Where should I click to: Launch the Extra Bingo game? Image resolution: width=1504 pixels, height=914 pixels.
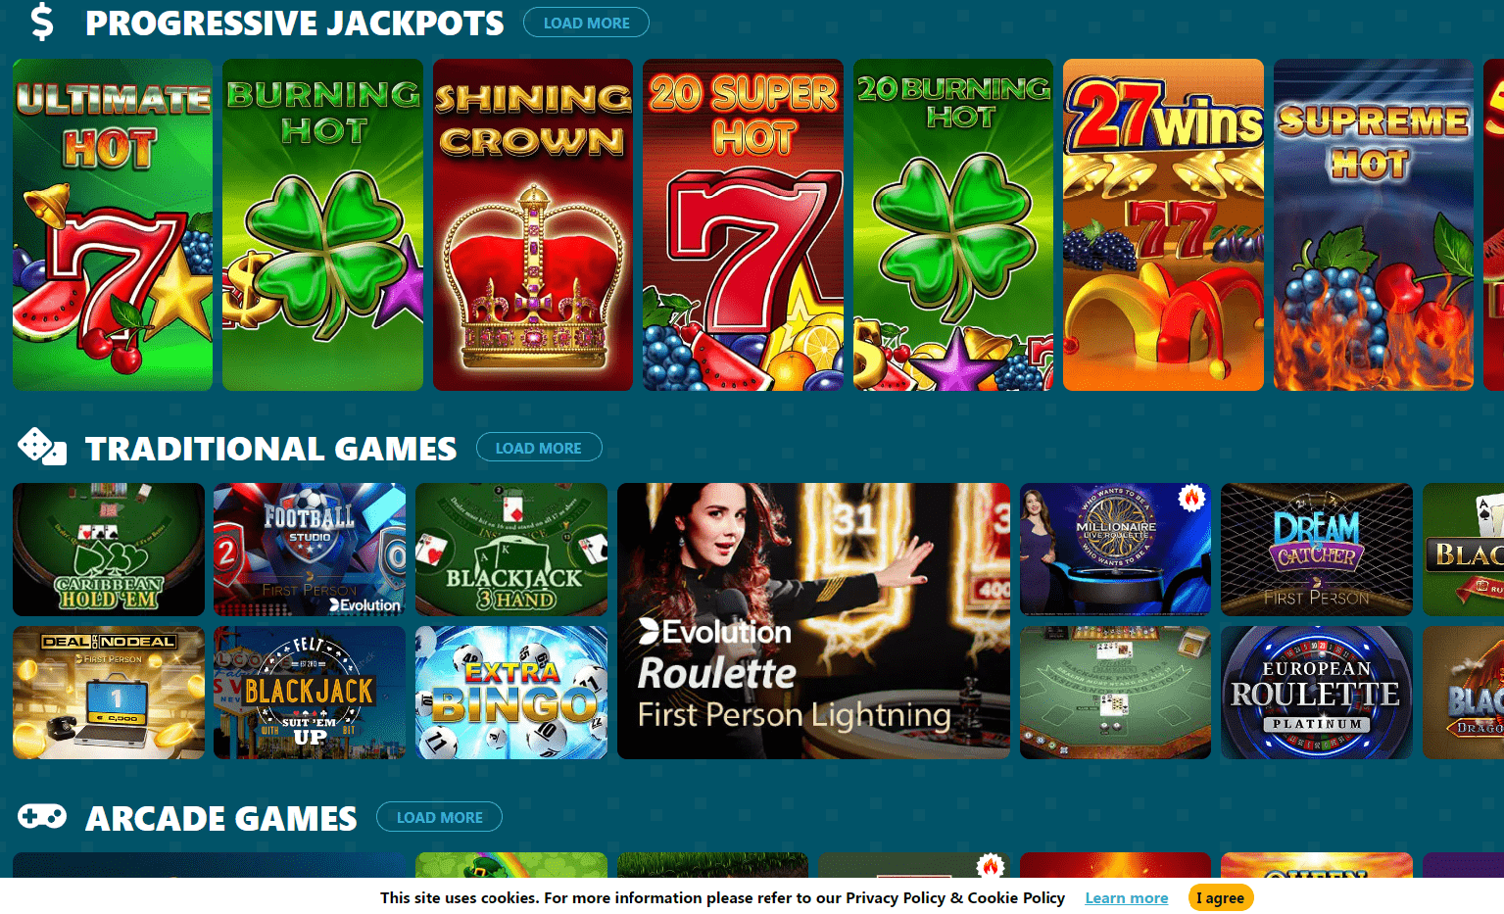coord(511,693)
